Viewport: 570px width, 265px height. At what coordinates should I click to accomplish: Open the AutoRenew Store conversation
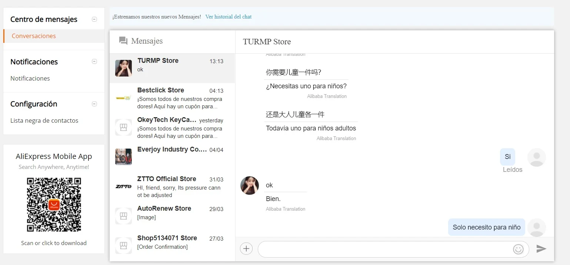pyautogui.click(x=172, y=216)
